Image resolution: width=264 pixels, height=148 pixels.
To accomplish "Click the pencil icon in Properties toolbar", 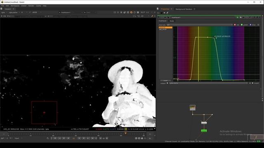I will 167,13.
